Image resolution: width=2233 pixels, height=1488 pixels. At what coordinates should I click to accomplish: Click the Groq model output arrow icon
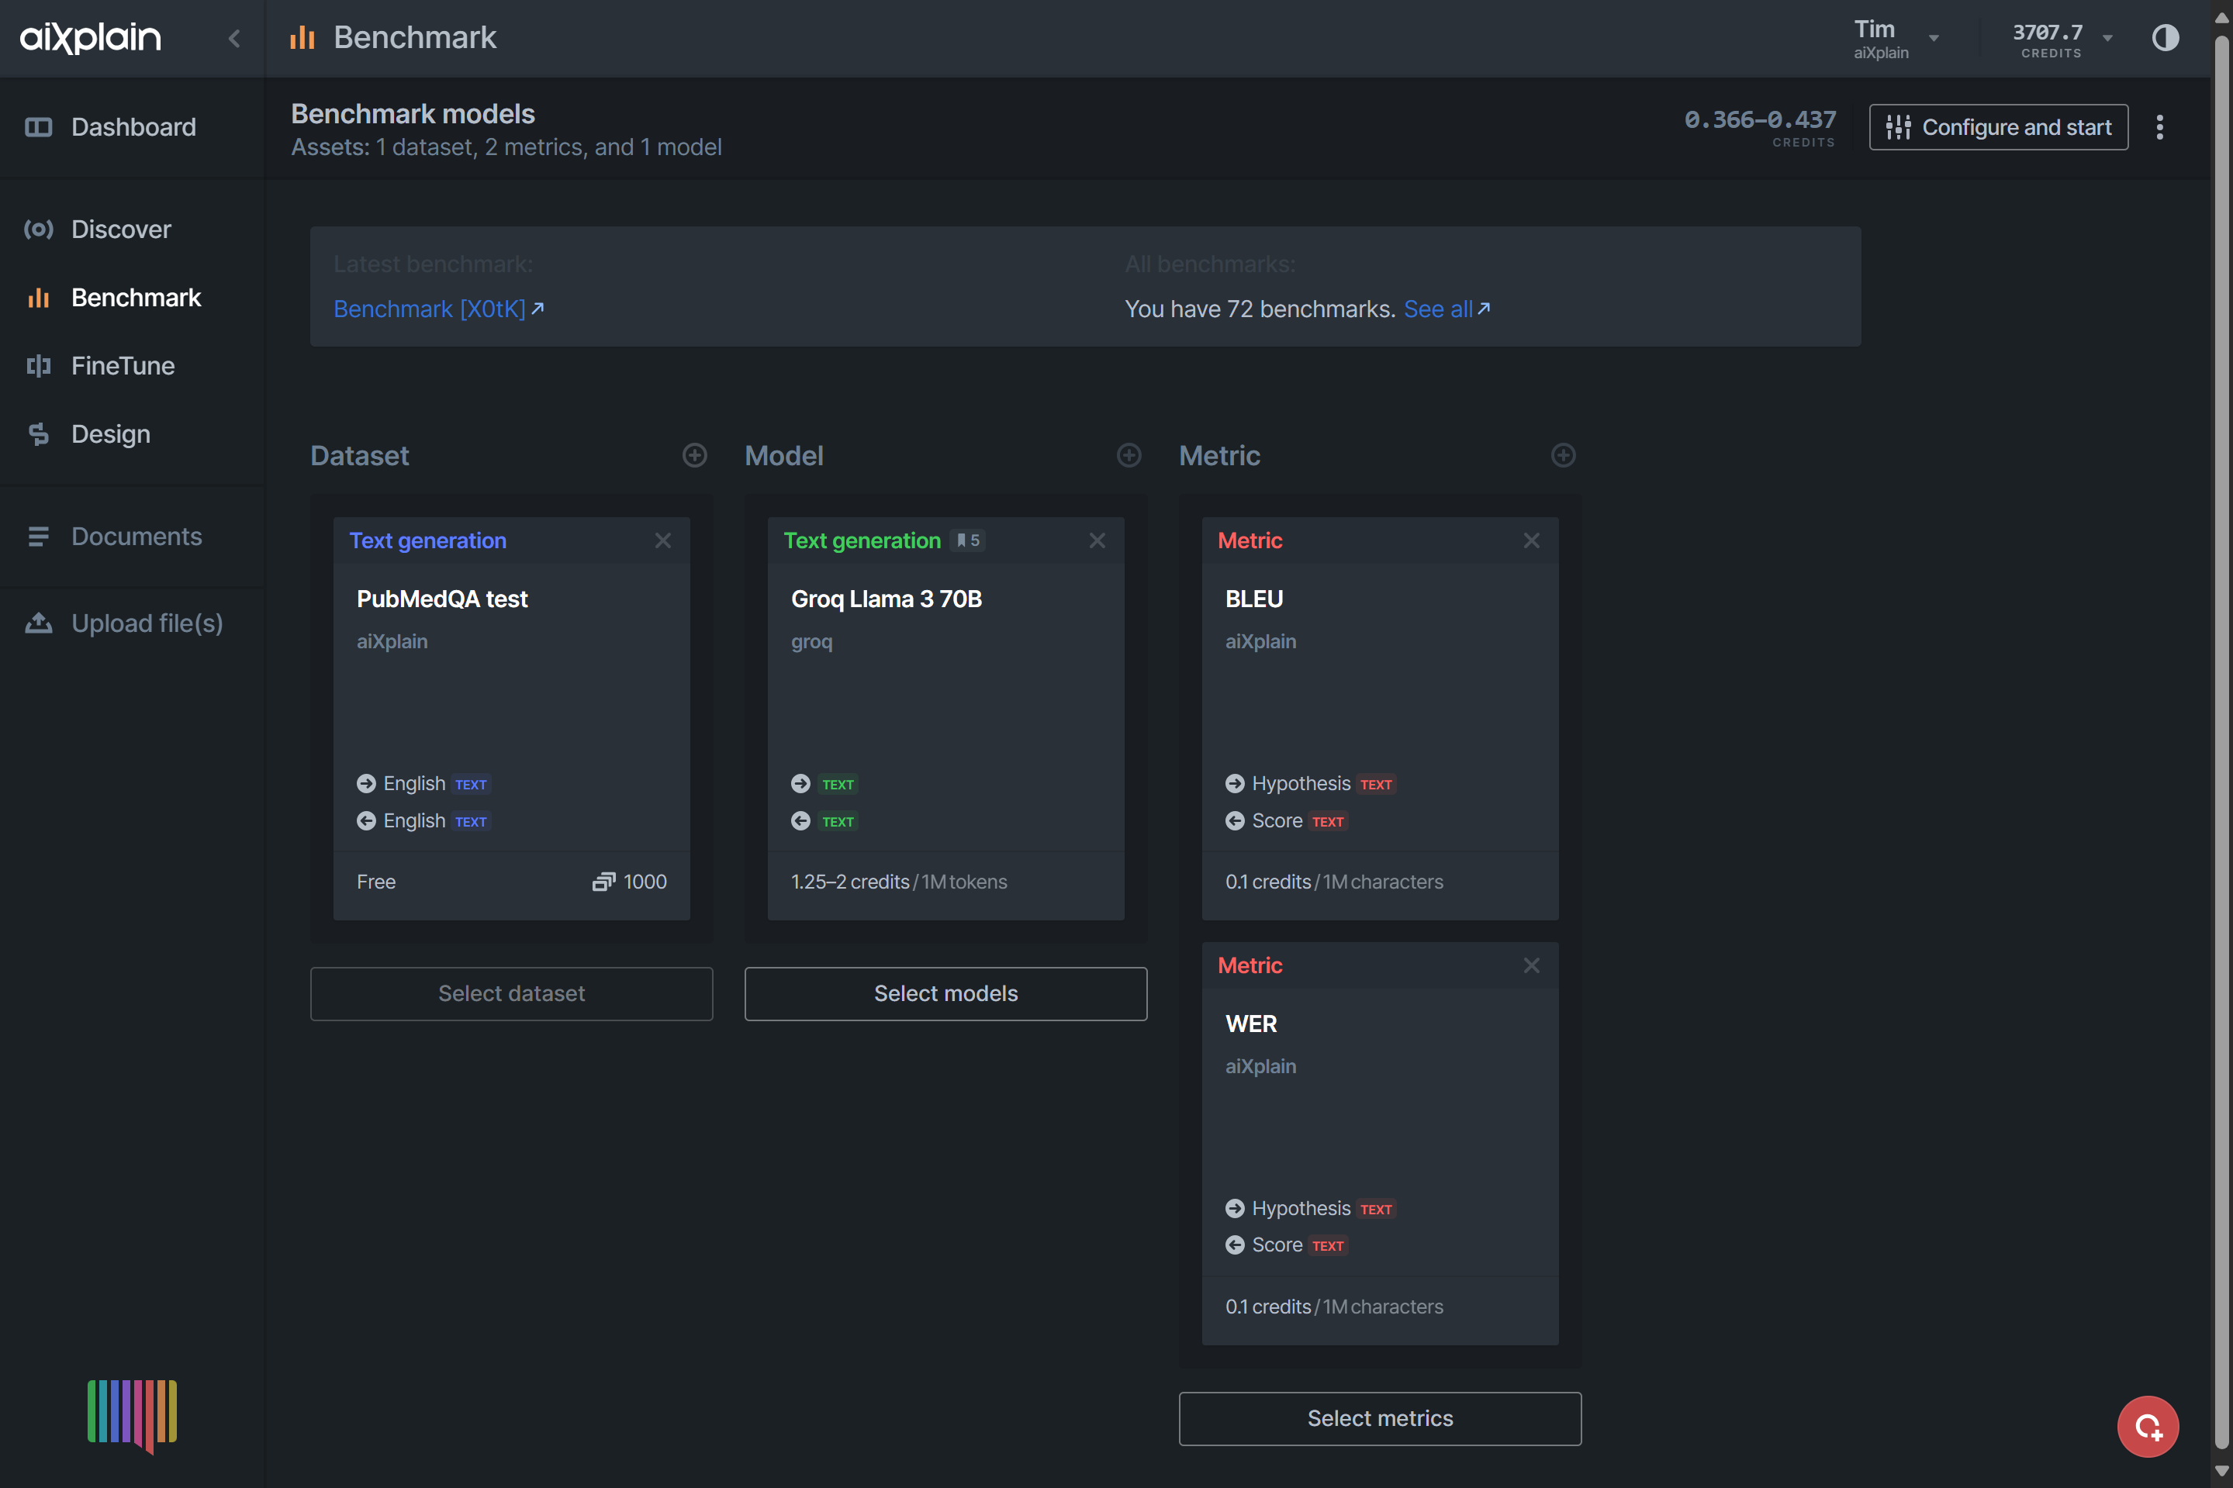coord(801,821)
